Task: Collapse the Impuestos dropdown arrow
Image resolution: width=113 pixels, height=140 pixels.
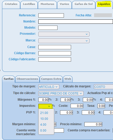Action: [49, 106]
